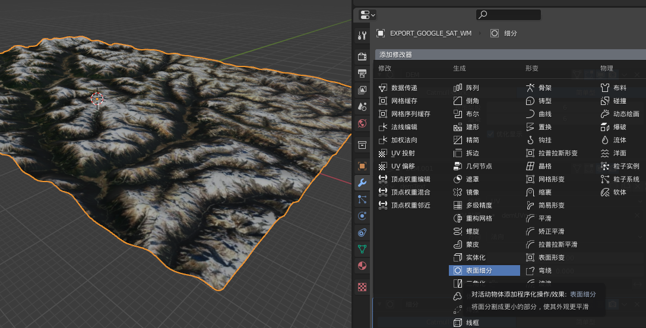
Task: Open the Output properties tab
Action: coord(362,74)
